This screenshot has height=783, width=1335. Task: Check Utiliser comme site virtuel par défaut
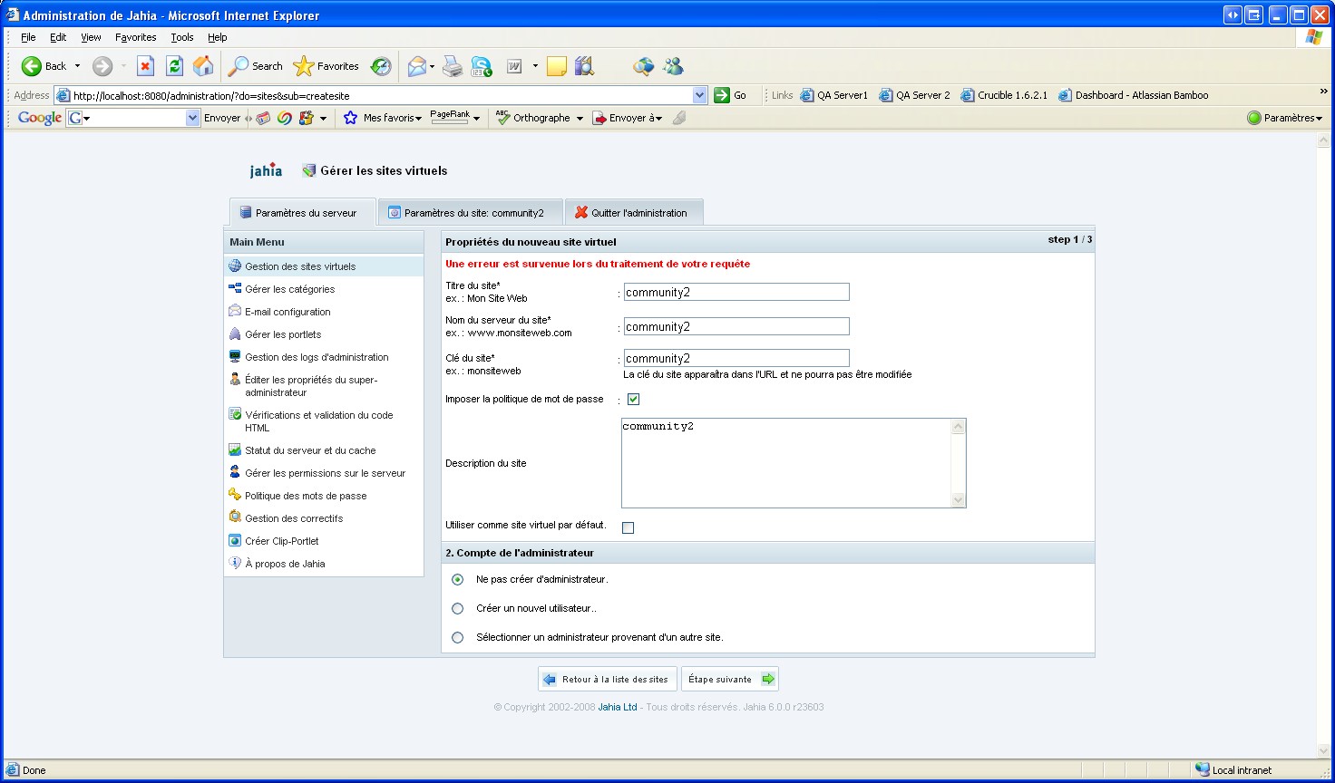(628, 527)
